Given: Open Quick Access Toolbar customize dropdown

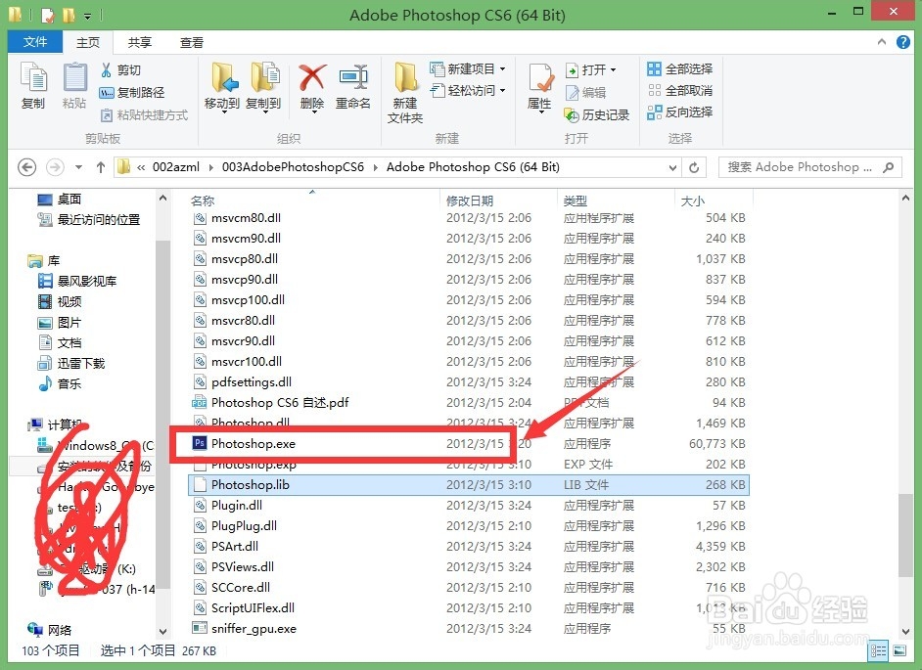Looking at the screenshot, I should pos(88,16).
